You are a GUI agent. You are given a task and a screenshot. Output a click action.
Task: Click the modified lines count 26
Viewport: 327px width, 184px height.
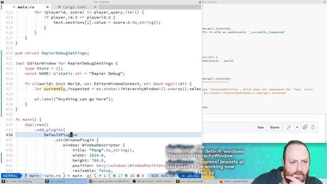tap(130, 176)
